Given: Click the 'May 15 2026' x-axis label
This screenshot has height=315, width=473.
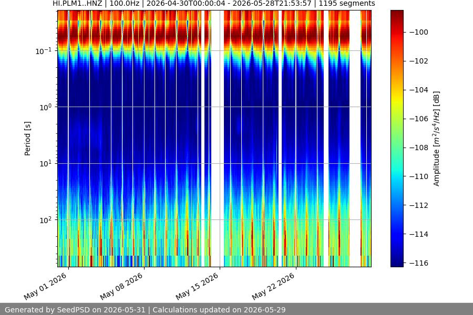Looking at the screenshot, I should point(197,286).
